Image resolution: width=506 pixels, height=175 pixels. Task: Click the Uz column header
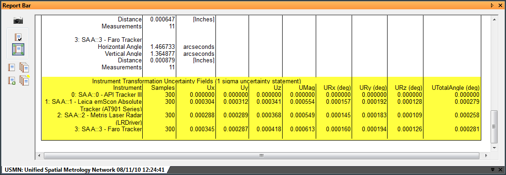pos(277,87)
